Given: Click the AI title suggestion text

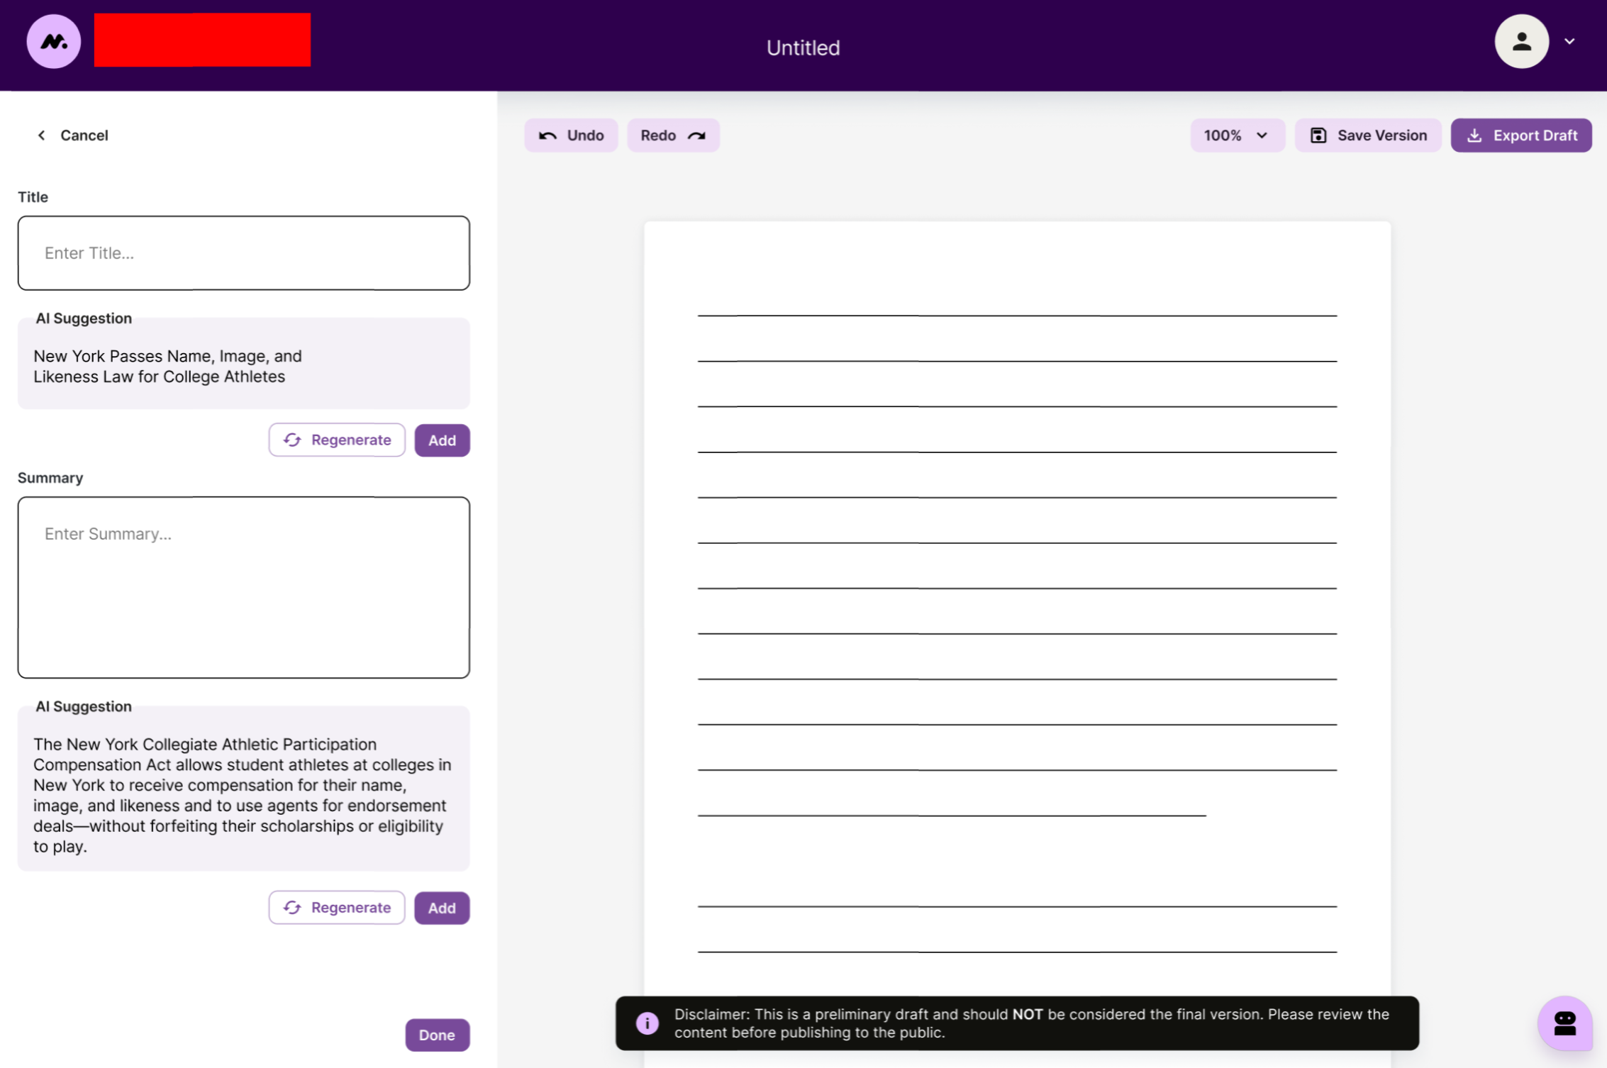Looking at the screenshot, I should pos(168,367).
